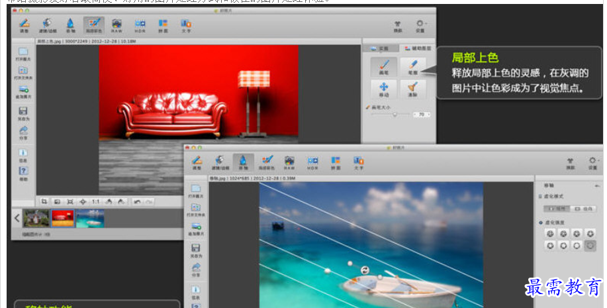Choose the 径向 radial blur mode
607x308 pixels.
[x=583, y=209]
